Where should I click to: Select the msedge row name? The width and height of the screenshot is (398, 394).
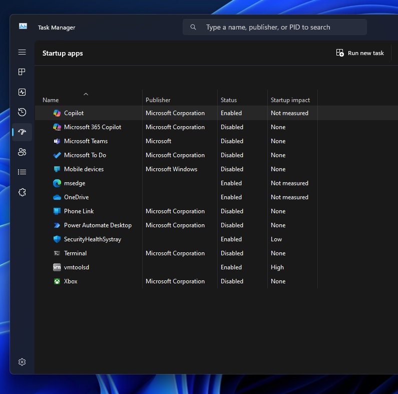click(x=75, y=183)
